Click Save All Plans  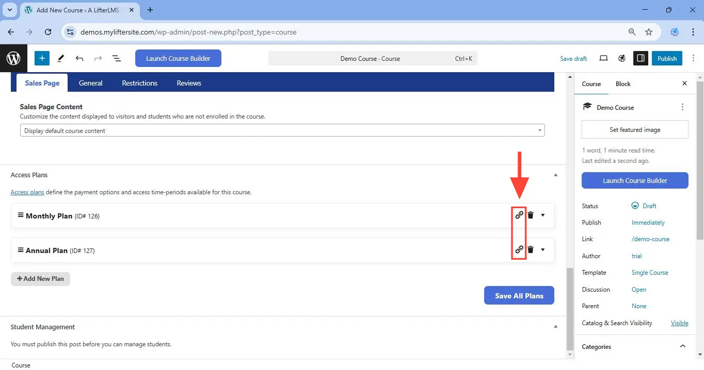(519, 295)
